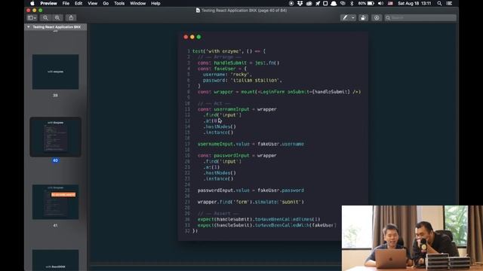483x271 pixels.
Task: Open the Share button in Preview toolbar
Action: [x=71, y=18]
